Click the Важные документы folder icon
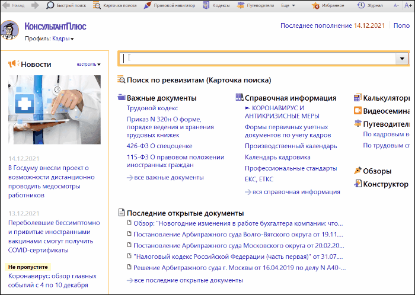The height and width of the screenshot is (295, 415). tap(122, 97)
